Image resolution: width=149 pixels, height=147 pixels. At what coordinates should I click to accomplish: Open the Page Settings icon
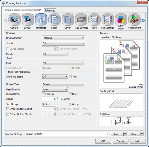[x=81, y=20]
